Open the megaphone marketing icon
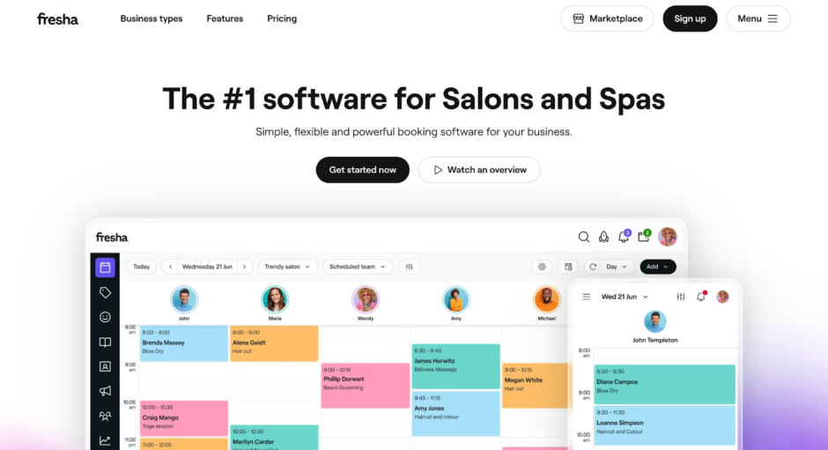The image size is (828, 450). (x=105, y=391)
